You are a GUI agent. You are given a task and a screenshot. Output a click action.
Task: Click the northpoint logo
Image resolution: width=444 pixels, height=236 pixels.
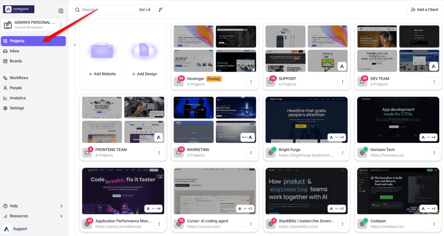[x=19, y=10]
